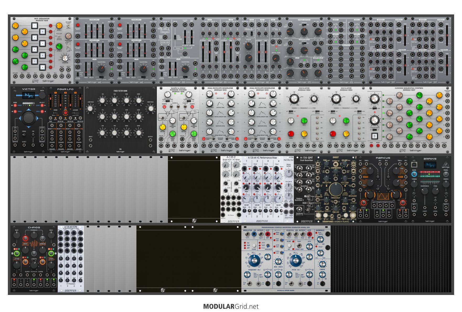Click the COUNTER knob on Mix-Sequencer 1050
The height and width of the screenshot is (312, 462).
click(x=65, y=58)
